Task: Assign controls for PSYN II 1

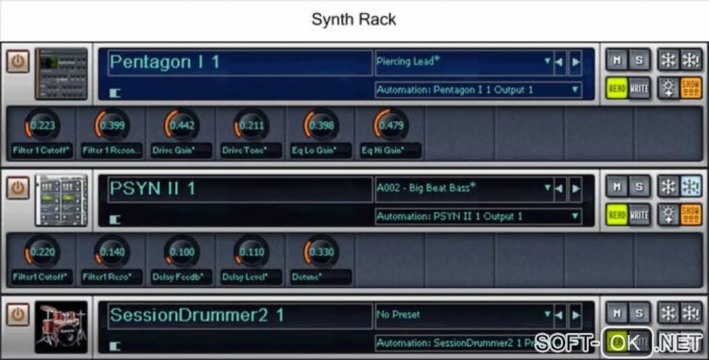Action: click(x=668, y=215)
